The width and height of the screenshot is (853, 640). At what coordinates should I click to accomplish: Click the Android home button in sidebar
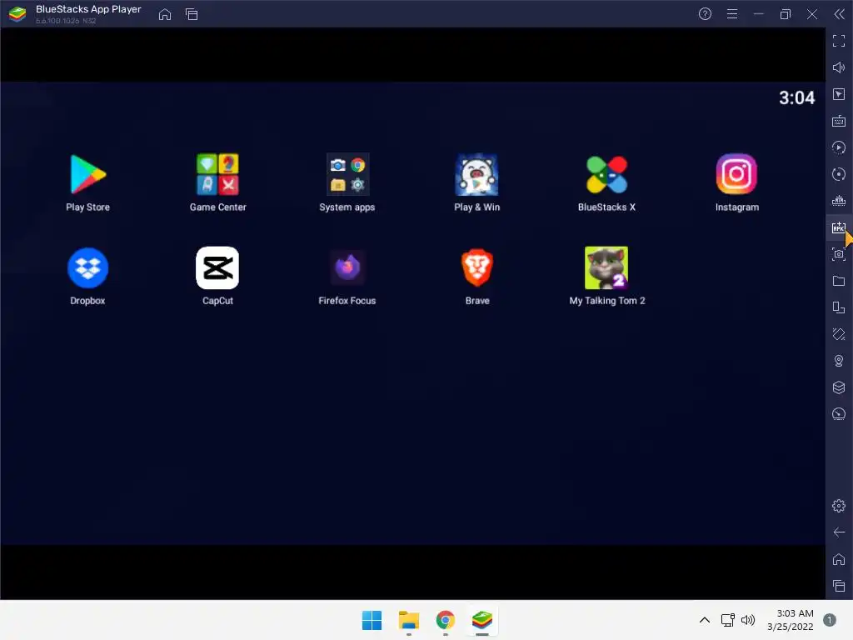(x=839, y=559)
